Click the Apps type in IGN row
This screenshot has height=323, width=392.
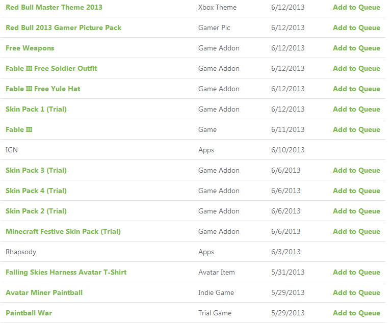point(206,150)
